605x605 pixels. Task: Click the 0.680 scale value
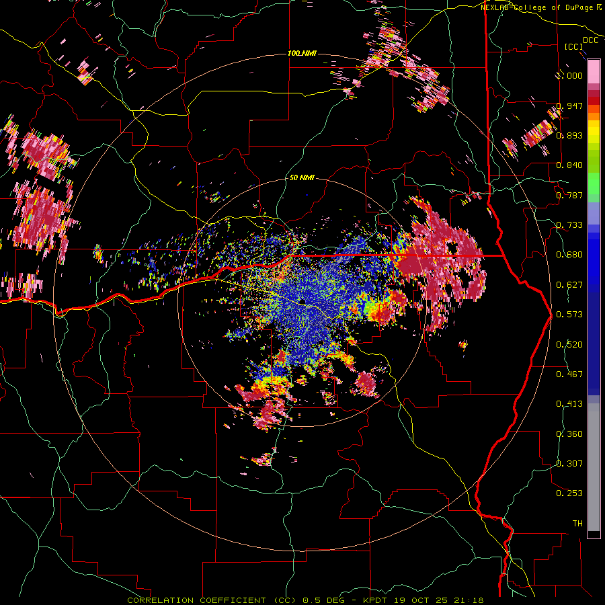click(x=570, y=255)
